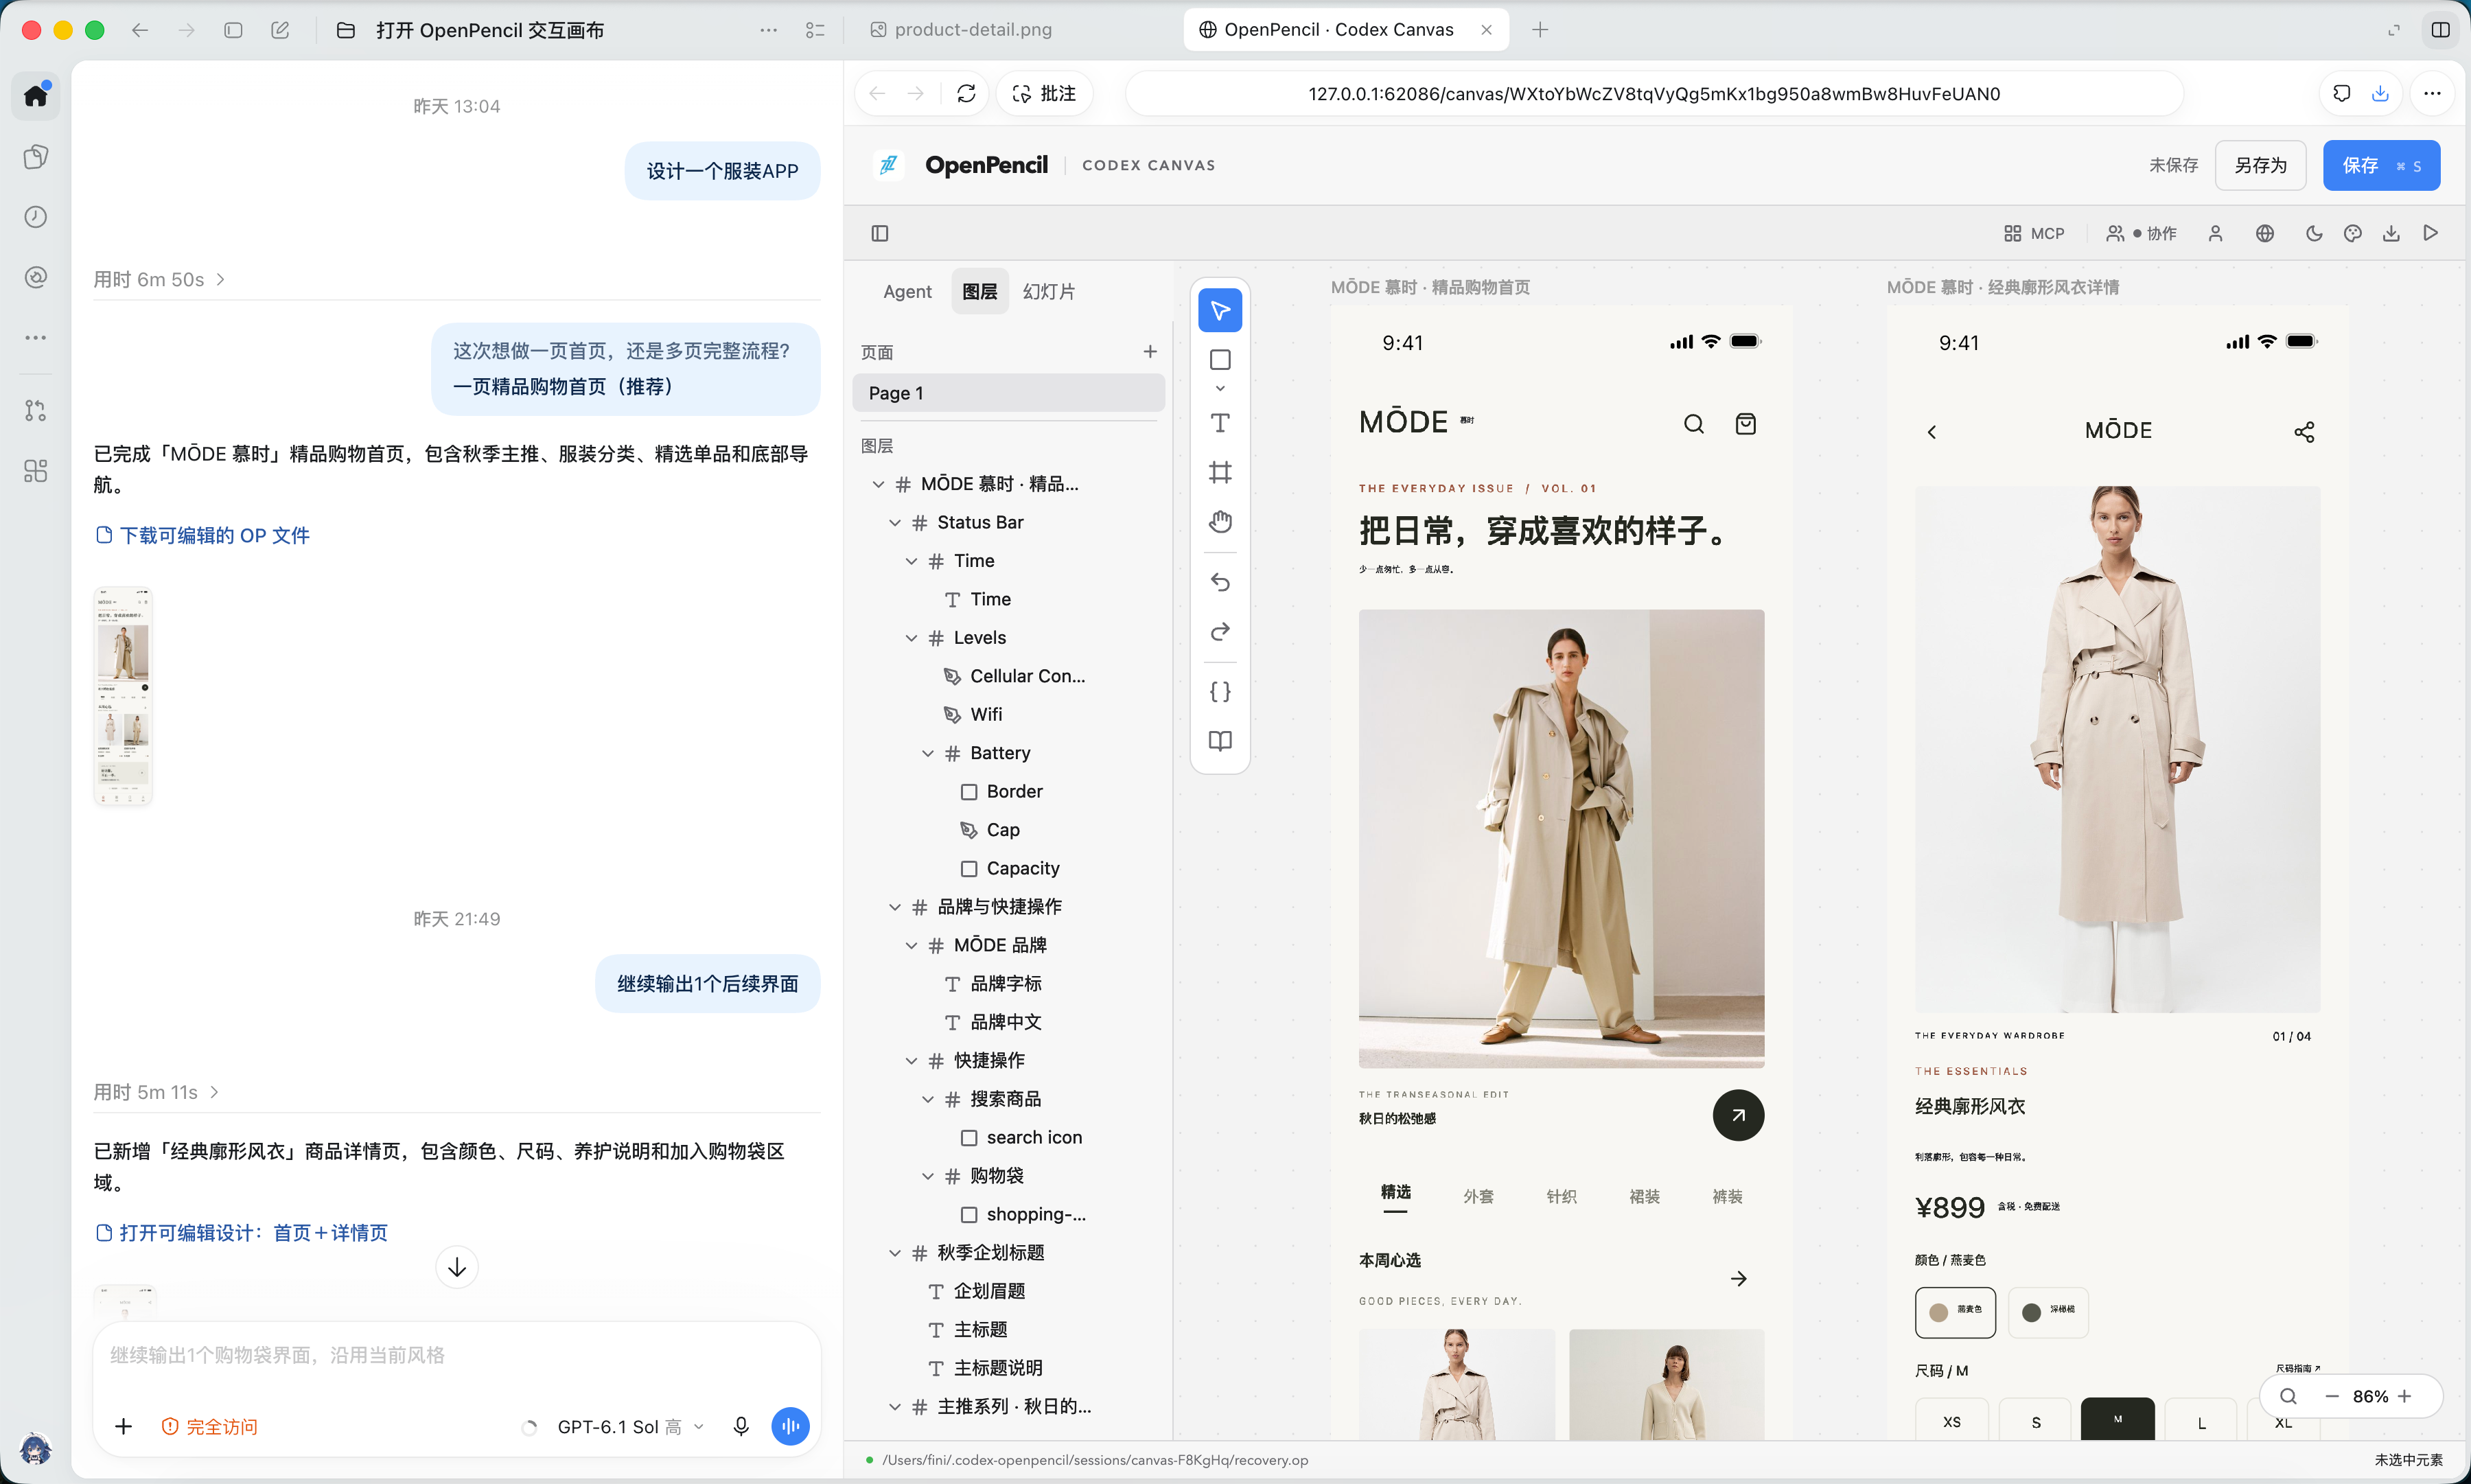
Task: Collapse the 品牌与快捷操作 layer group
Action: (895, 907)
